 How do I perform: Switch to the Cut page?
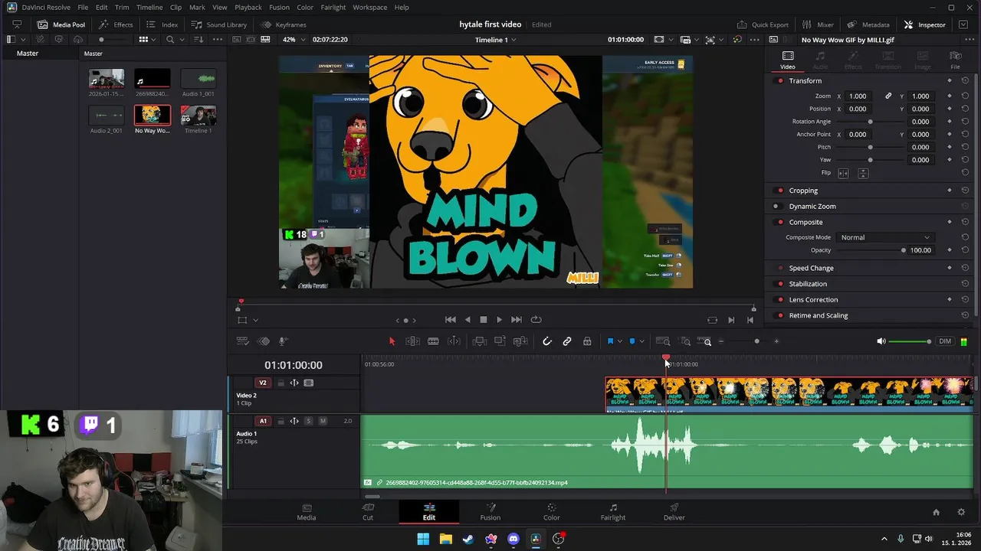point(368,512)
